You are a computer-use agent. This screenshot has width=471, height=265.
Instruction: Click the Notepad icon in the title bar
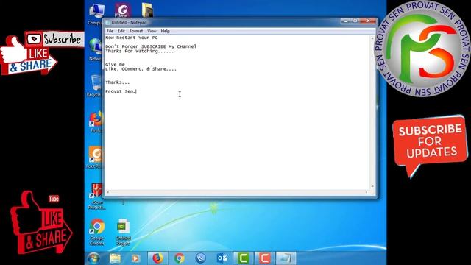tap(107, 23)
